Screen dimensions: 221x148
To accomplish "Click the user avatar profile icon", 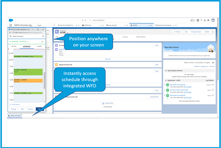I will tap(213, 20).
